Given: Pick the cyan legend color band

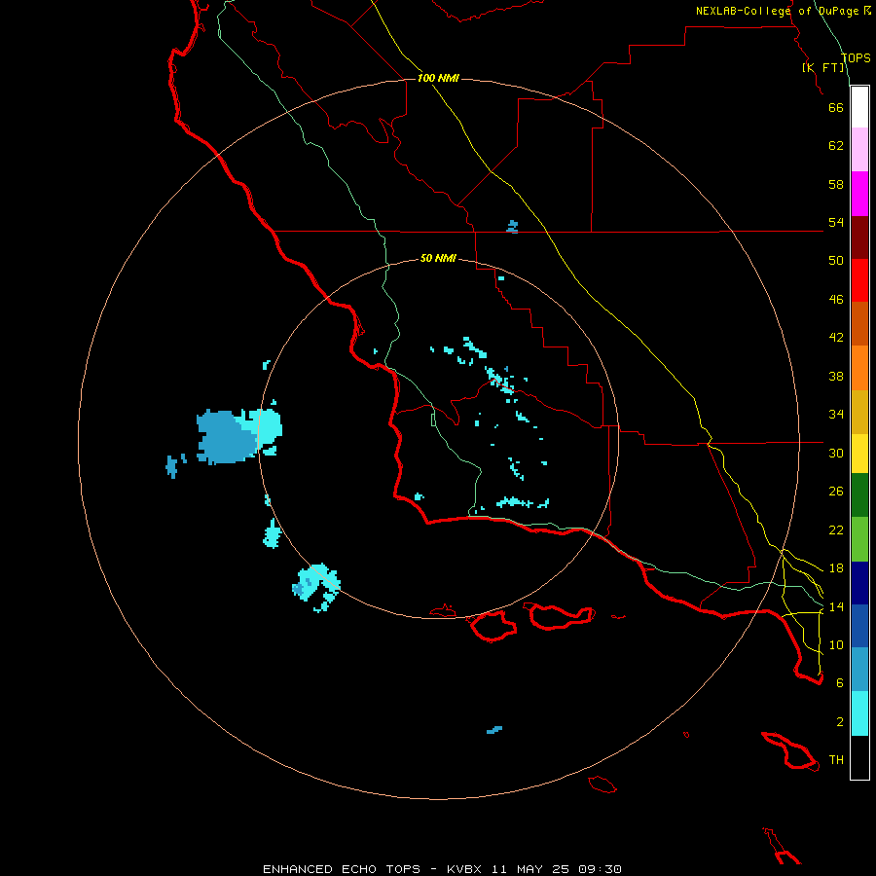Looking at the screenshot, I should coord(859,713).
